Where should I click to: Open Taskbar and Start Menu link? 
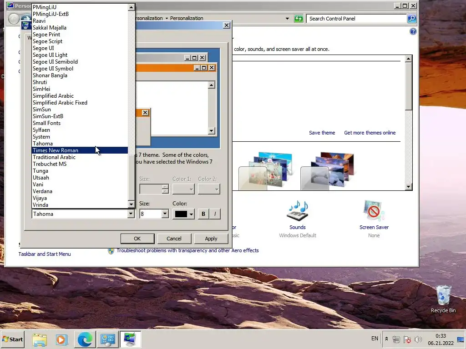[45, 254]
